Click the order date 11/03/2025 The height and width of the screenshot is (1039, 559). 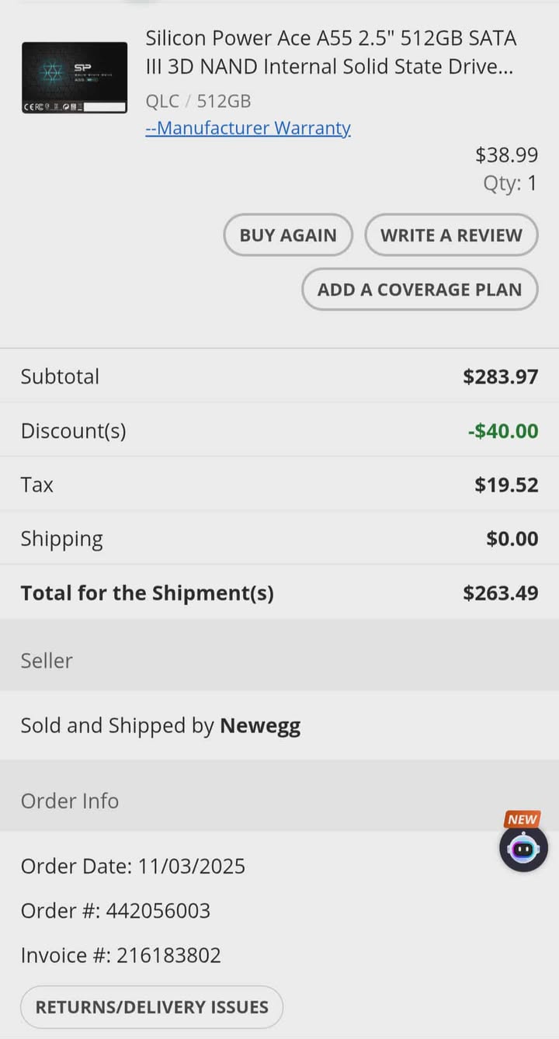tap(191, 866)
